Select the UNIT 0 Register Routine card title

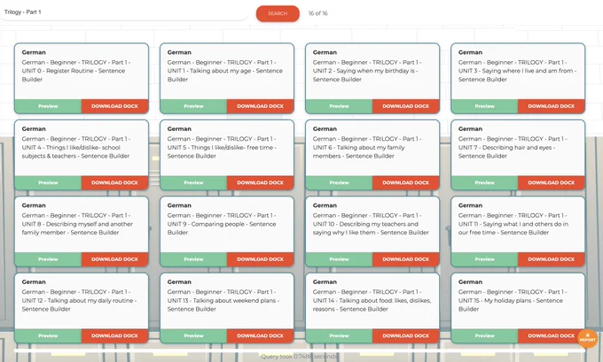tap(76, 71)
